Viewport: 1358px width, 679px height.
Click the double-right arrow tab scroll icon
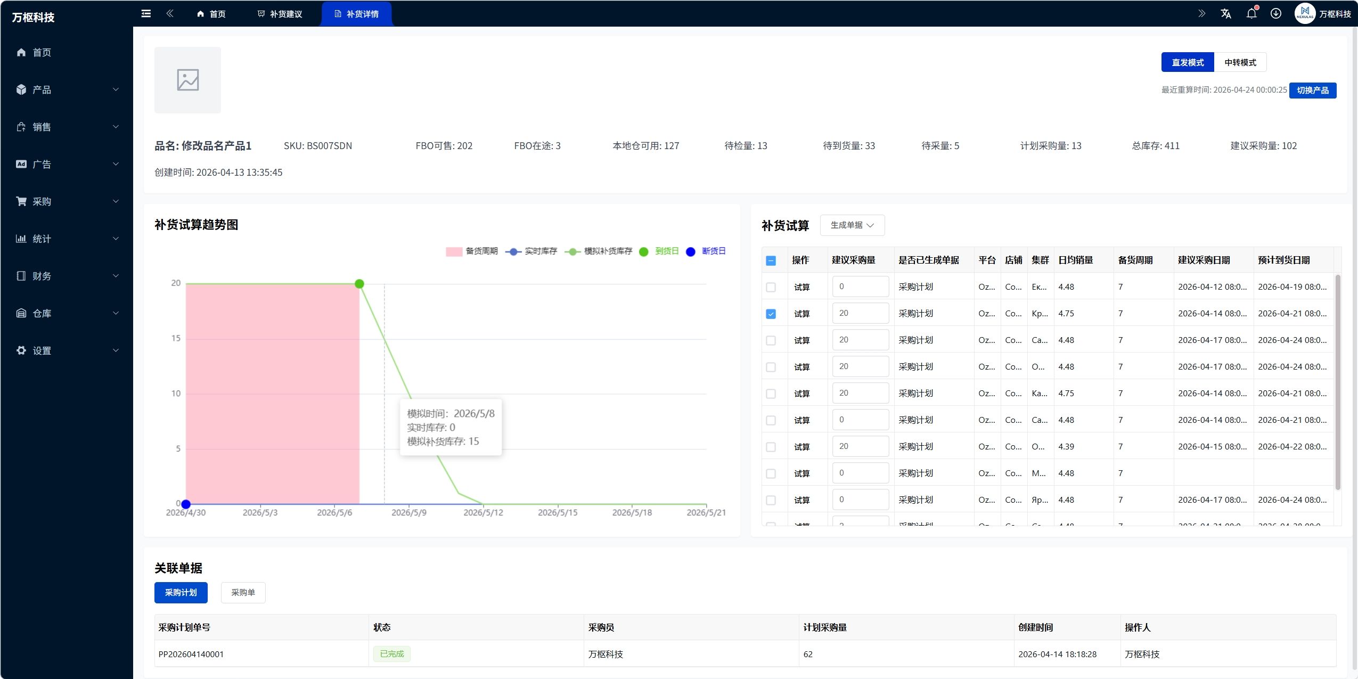point(1201,14)
